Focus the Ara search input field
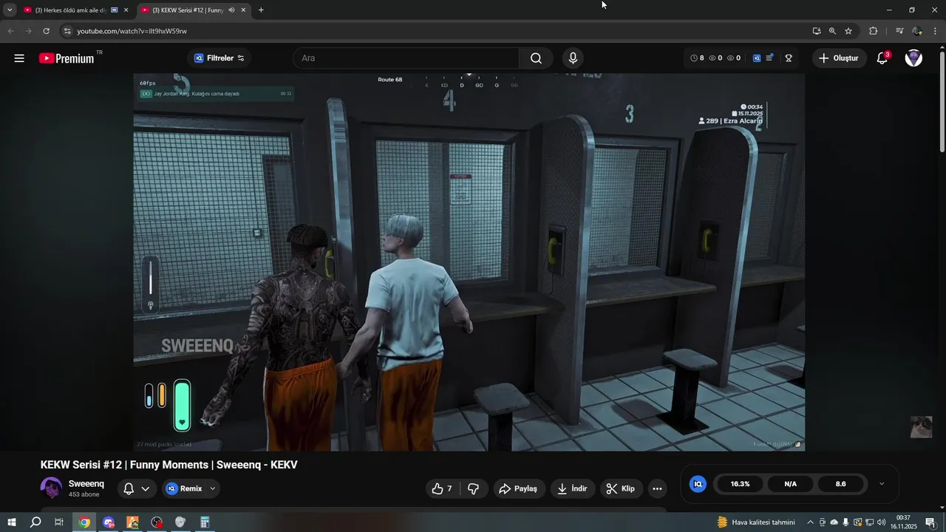This screenshot has height=532, width=946. 406,58
